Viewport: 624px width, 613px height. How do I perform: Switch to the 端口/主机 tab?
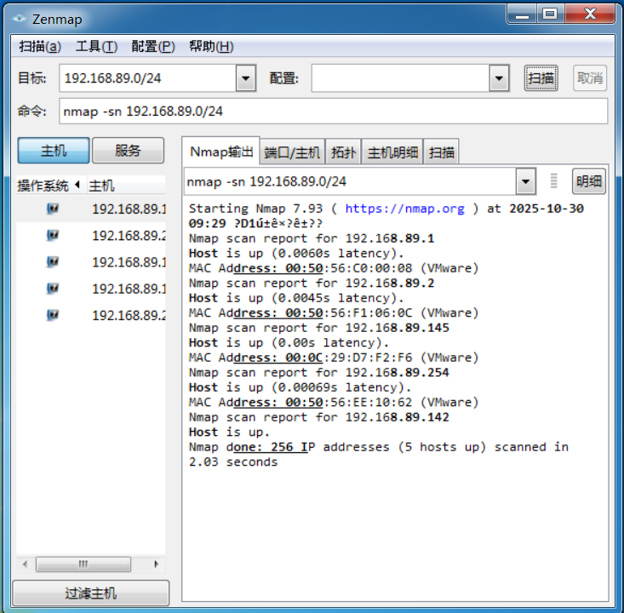coord(292,152)
